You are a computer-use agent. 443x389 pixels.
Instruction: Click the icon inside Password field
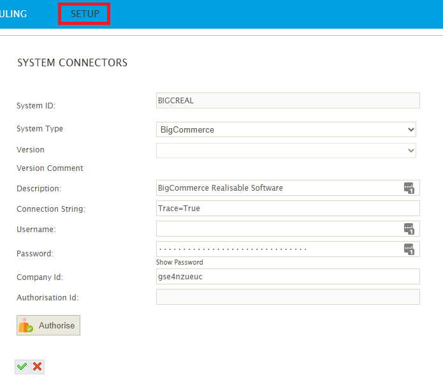[x=409, y=249]
